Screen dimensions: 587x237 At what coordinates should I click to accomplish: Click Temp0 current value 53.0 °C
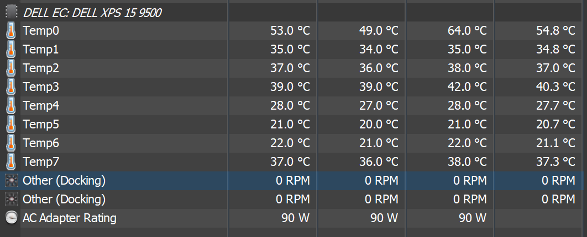[x=290, y=31]
